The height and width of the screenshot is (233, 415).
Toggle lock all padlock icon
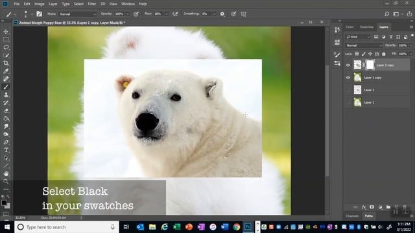tap(384, 54)
